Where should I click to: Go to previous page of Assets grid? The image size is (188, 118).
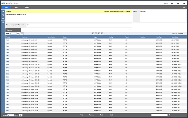[96, 34]
